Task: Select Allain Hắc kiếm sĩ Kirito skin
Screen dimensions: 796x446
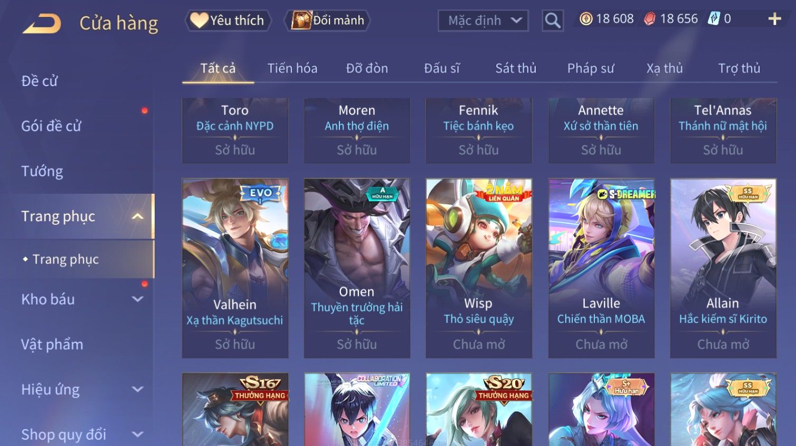Action: click(x=723, y=268)
